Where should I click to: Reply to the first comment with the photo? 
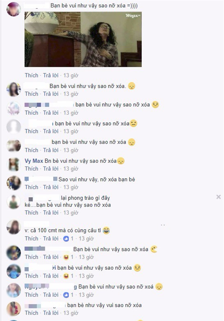51,75
